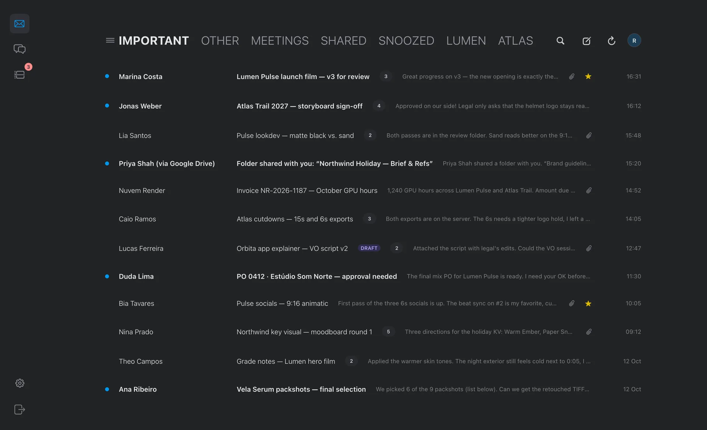Expand thread count 4 on Atlas Trail email
Viewport: 707px width, 430px height.
pos(379,106)
